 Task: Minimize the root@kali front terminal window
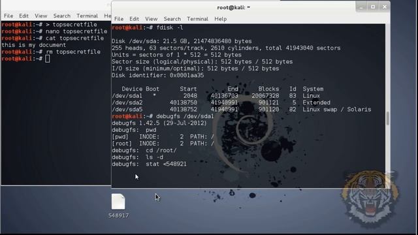point(361,7)
